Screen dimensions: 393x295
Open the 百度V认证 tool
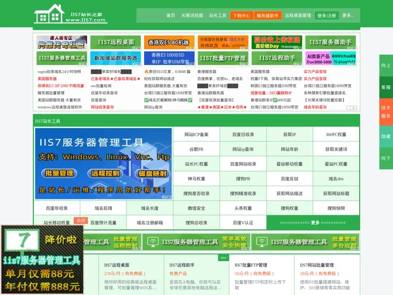[243, 223]
